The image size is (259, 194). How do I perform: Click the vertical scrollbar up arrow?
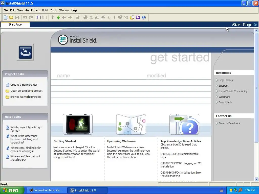tap(256, 31)
